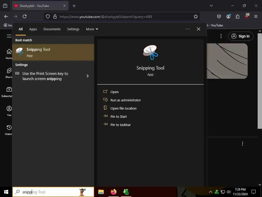List all tabs dropdown arrow
This screenshot has height=197, width=262.
[211, 6]
